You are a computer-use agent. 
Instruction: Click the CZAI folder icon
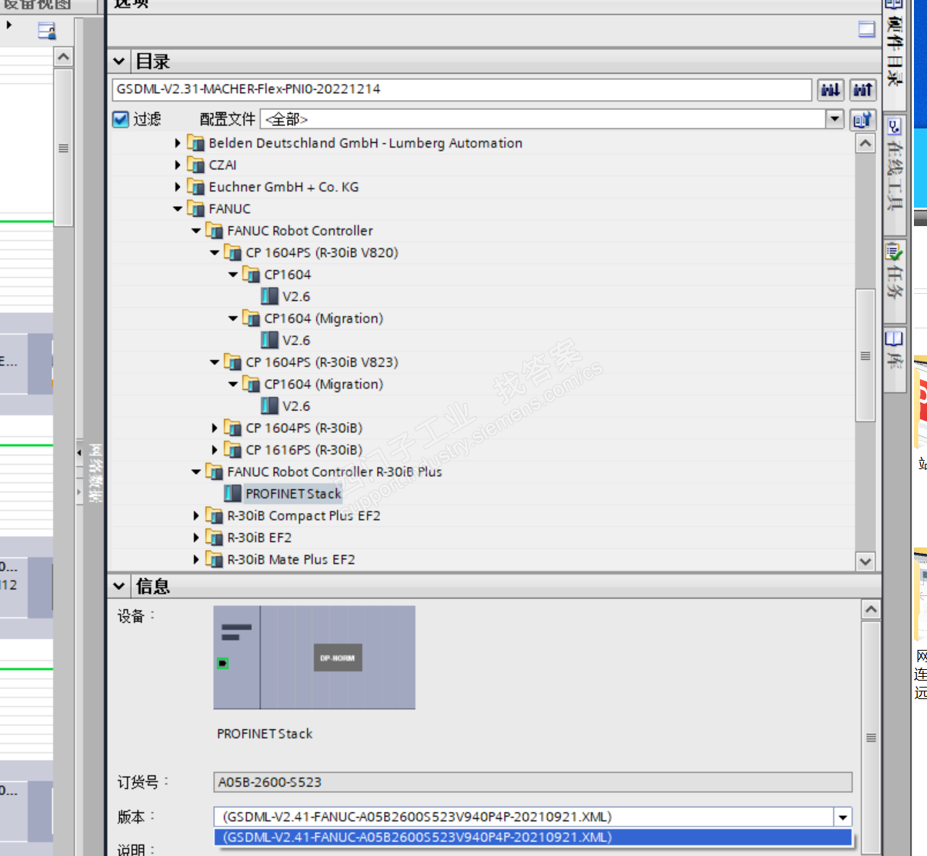tap(196, 165)
